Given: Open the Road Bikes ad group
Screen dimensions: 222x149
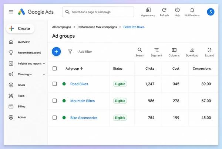Looking at the screenshot, I should coord(79,84).
